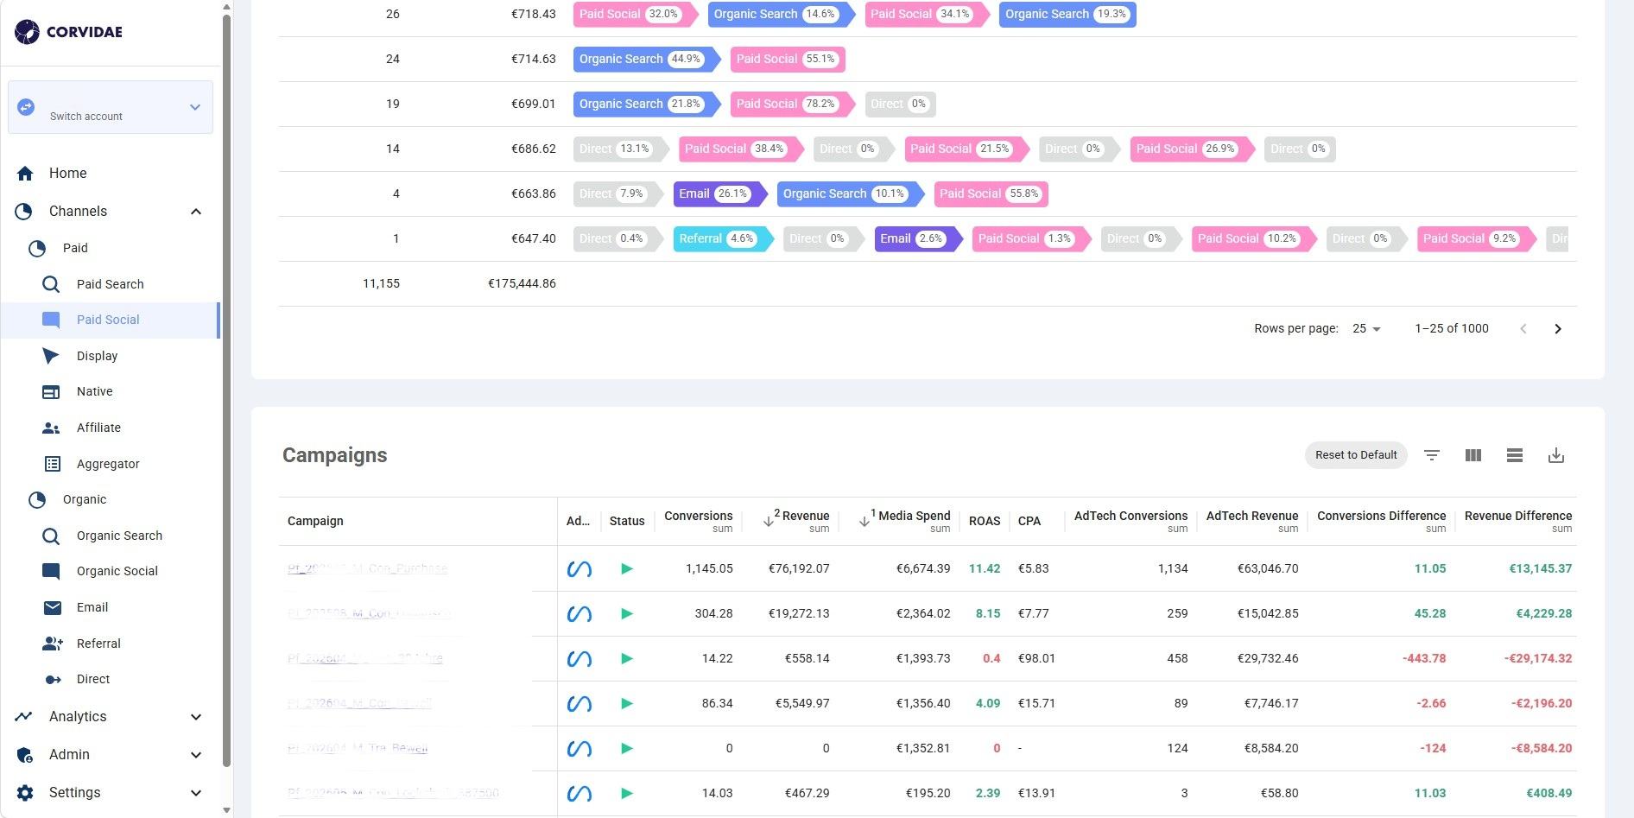Open Paid Search channel
This screenshot has height=818, width=1634.
(110, 284)
